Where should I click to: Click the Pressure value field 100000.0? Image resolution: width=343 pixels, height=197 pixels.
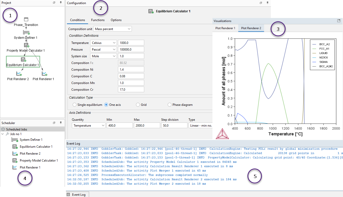[131, 50]
